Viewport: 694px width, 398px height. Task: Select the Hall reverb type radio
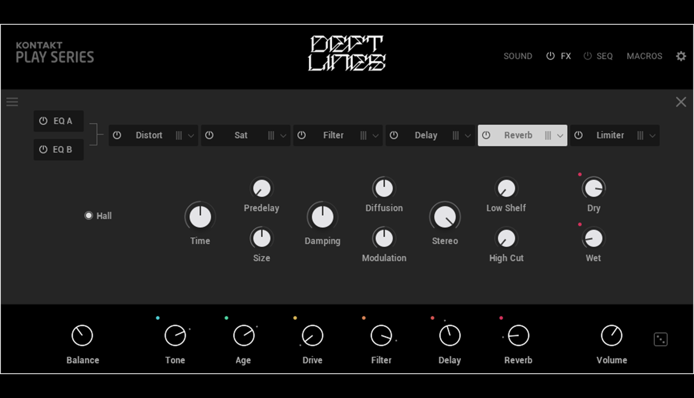pos(89,215)
